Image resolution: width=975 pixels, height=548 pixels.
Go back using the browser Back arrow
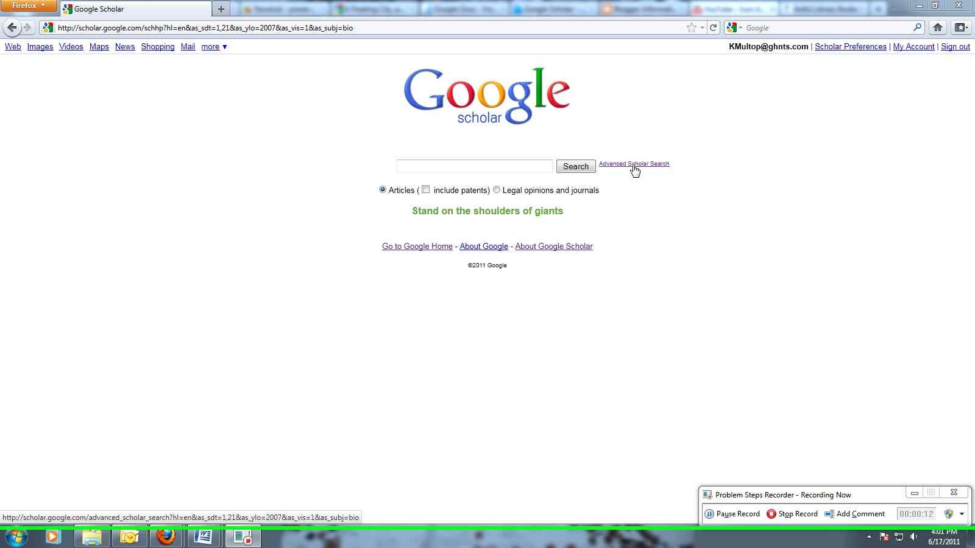coord(12,27)
